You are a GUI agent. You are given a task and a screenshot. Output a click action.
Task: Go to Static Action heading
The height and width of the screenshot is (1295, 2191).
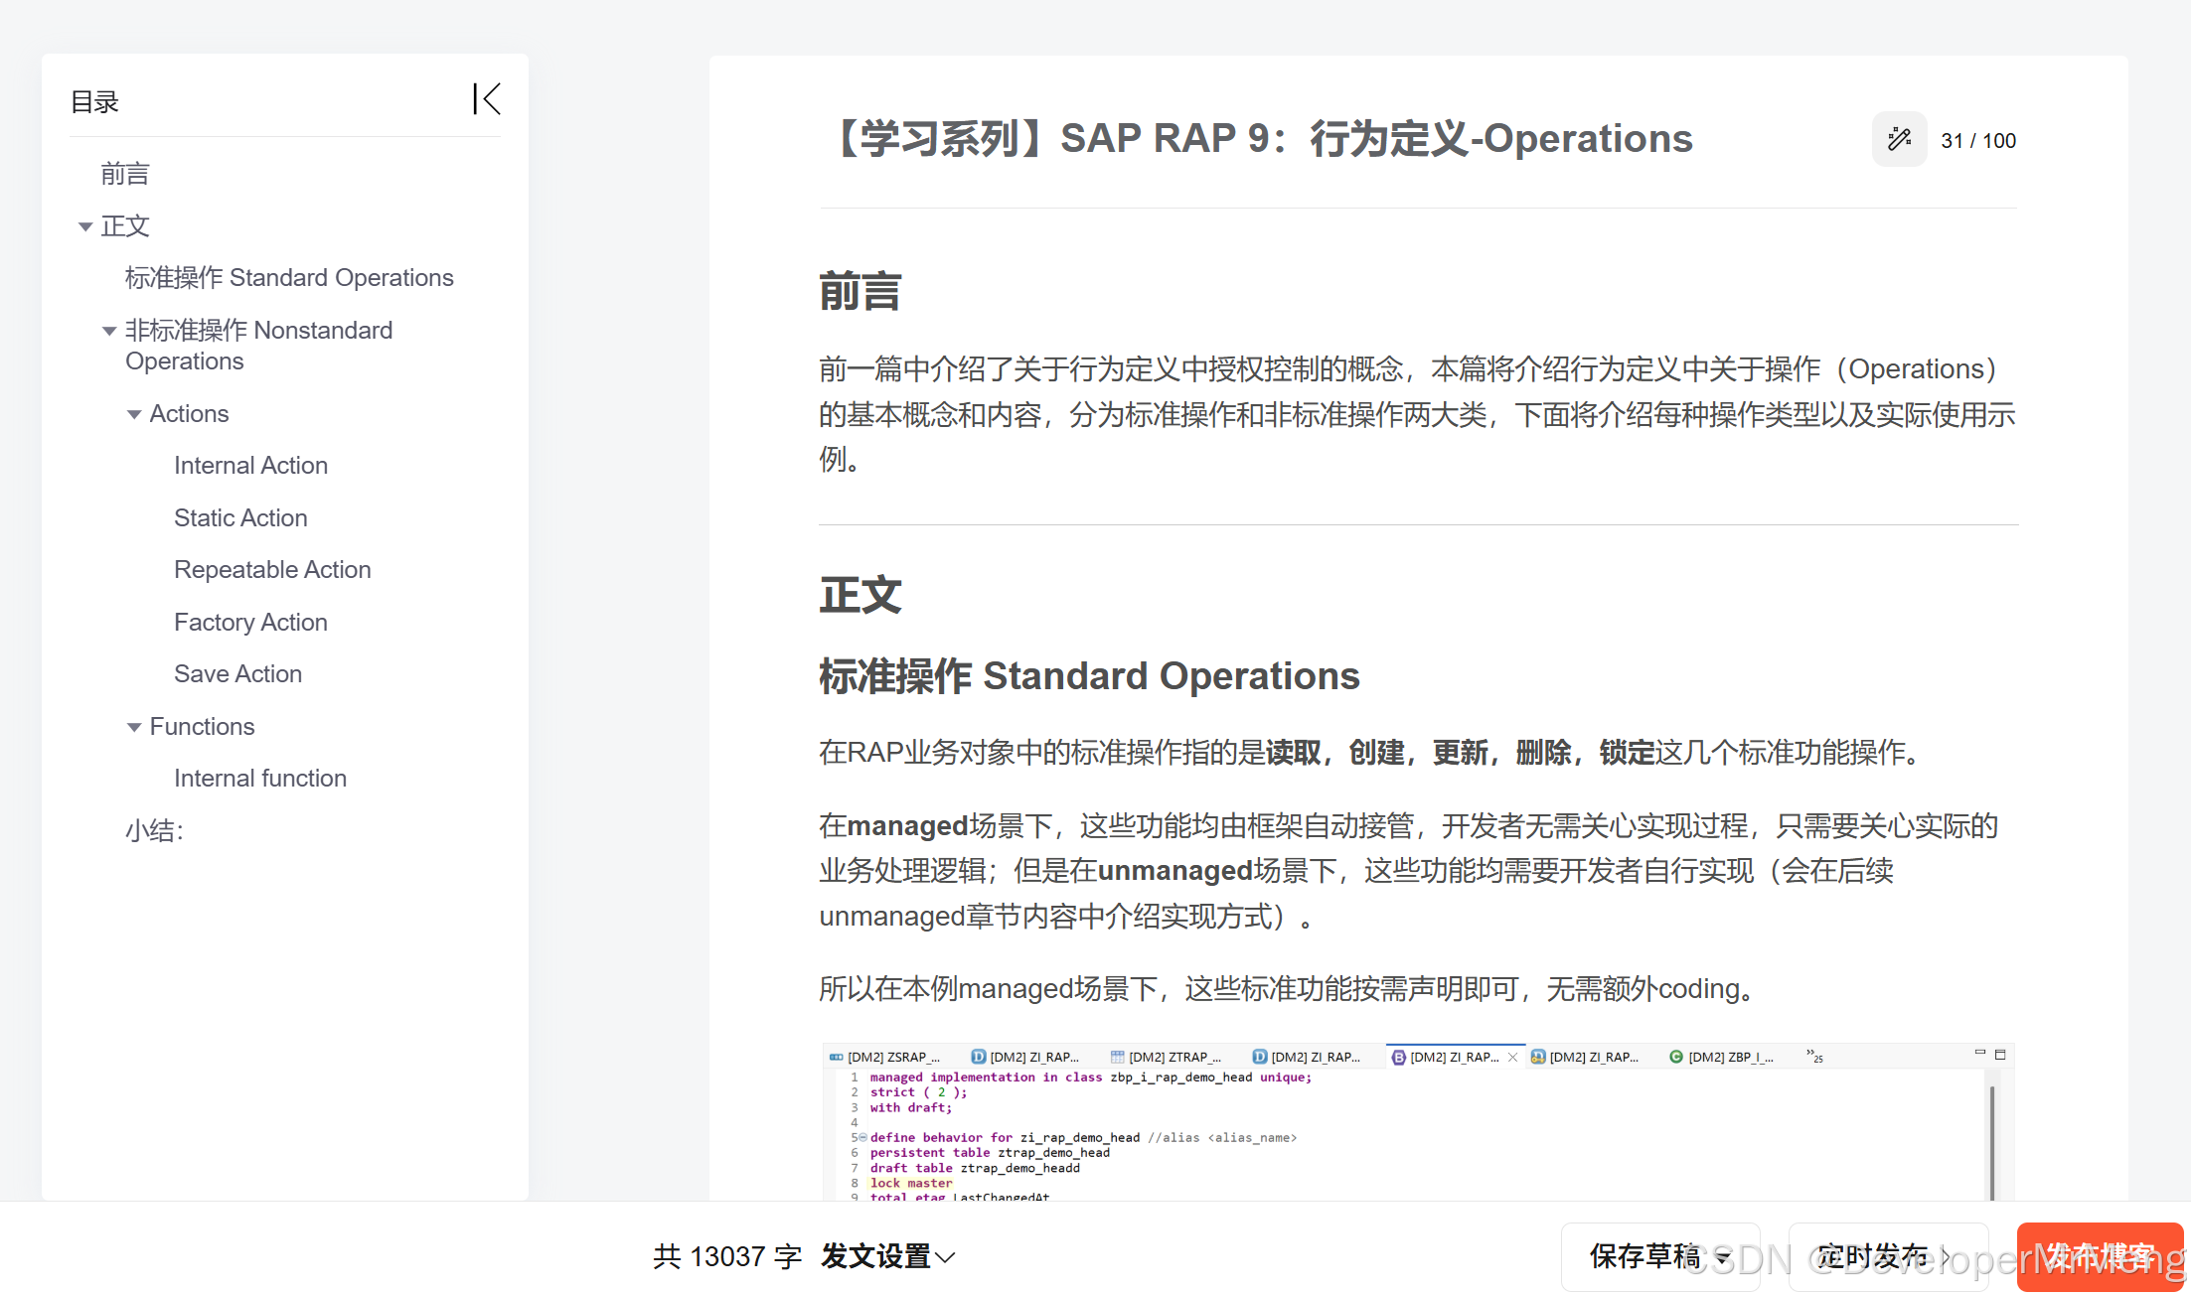pos(240,518)
